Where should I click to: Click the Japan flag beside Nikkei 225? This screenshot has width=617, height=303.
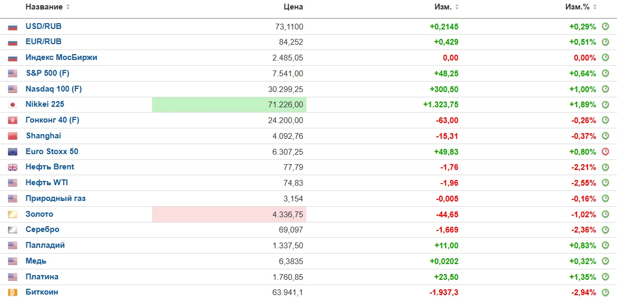pos(13,105)
